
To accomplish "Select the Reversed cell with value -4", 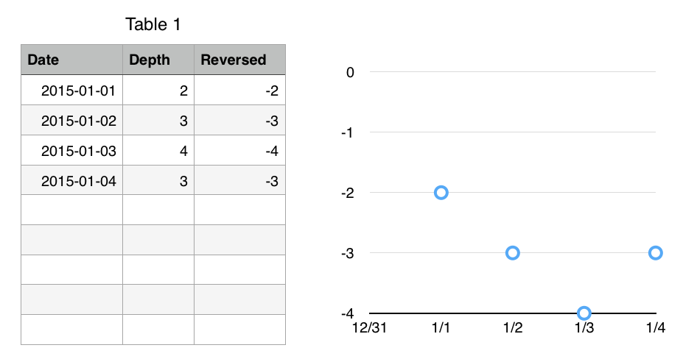I will [239, 150].
